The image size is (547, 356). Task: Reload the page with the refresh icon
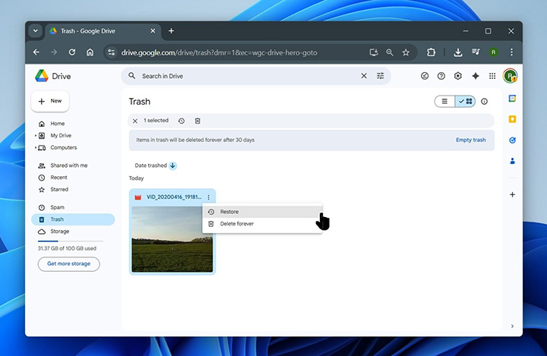(x=72, y=52)
